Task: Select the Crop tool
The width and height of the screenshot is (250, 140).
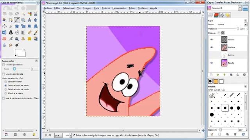Action: (x=11, y=26)
